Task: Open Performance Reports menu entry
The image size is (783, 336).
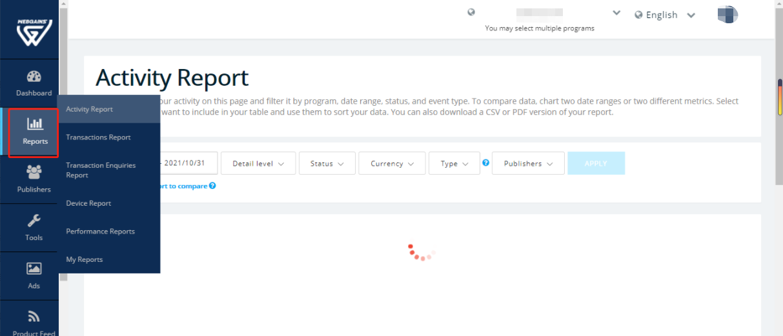Action: [109, 232]
